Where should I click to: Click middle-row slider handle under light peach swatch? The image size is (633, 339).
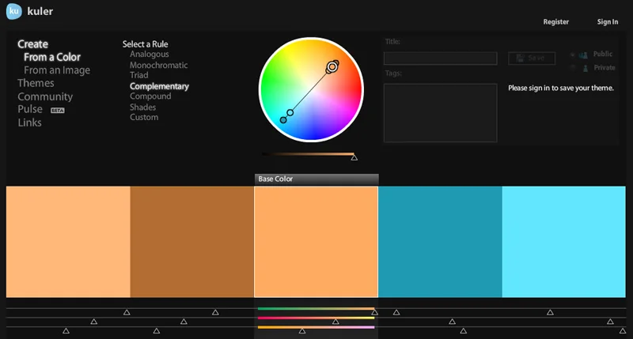tap(93, 322)
